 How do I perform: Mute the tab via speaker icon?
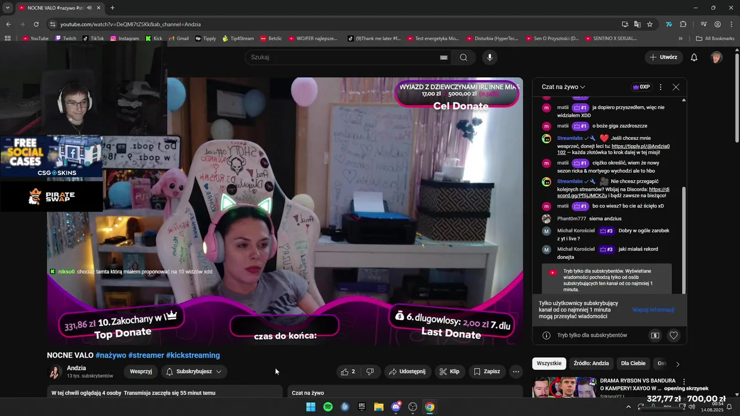[x=89, y=8]
